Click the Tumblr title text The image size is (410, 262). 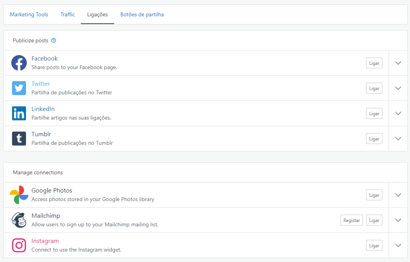click(41, 134)
